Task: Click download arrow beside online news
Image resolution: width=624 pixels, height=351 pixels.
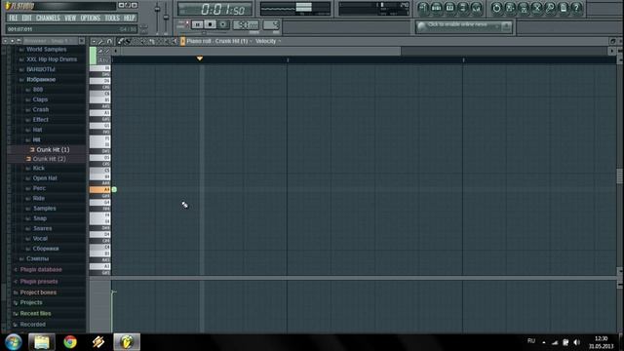Action: coord(506,26)
